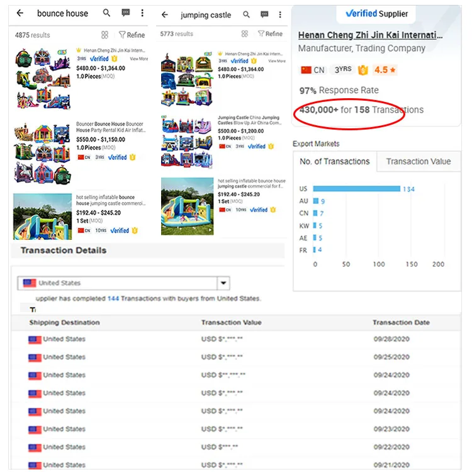Refine the 5773 jumping castle results
Screen dimensions: 472x472
point(271,34)
